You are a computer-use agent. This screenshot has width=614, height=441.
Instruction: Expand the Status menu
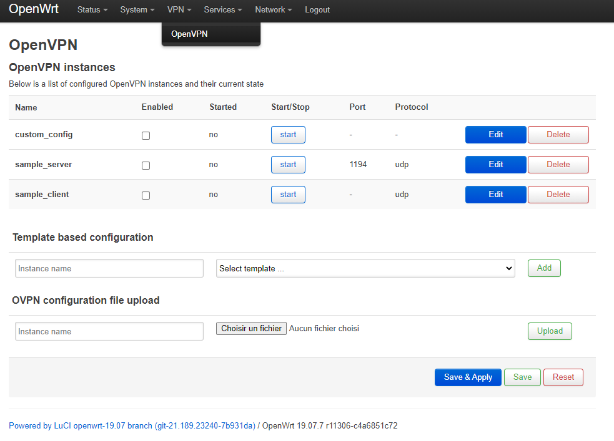coord(92,10)
